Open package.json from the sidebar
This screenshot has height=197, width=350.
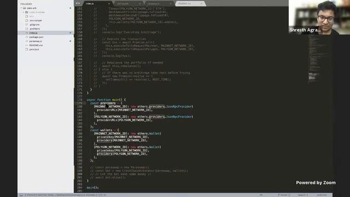coord(36,37)
